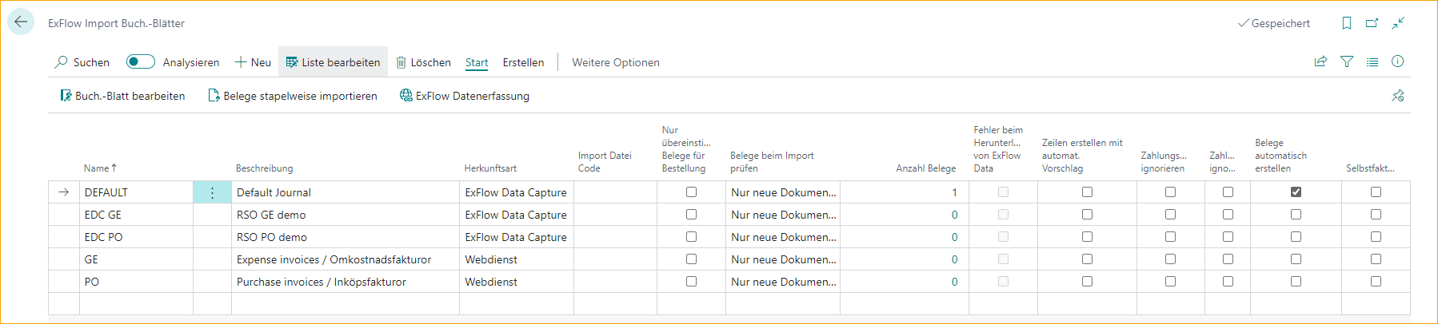This screenshot has width=1438, height=324.
Task: Go back with the arrow button
Action: [x=21, y=22]
